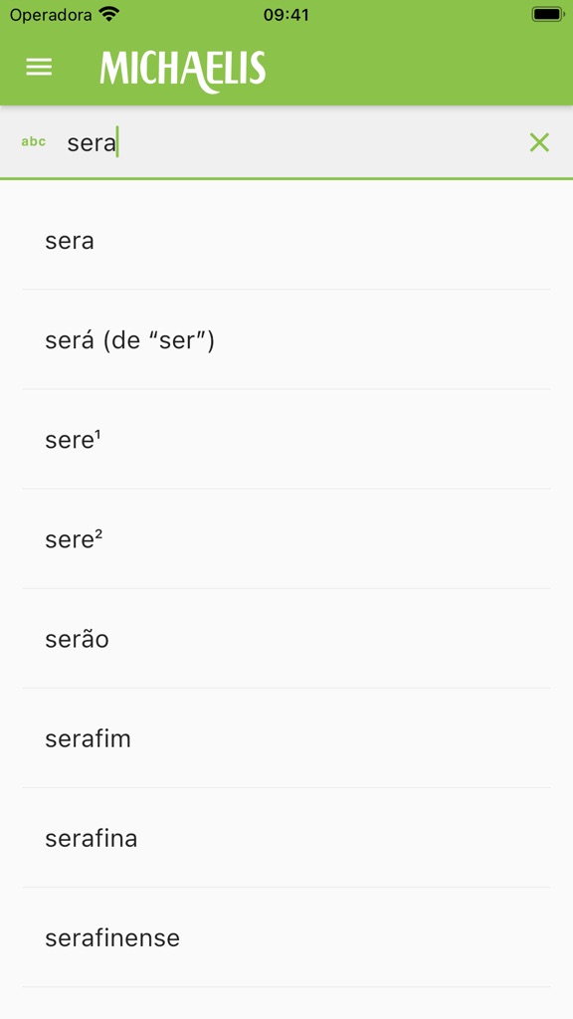Image resolution: width=573 pixels, height=1019 pixels.
Task: Clear the search with the X icon
Action: click(539, 142)
